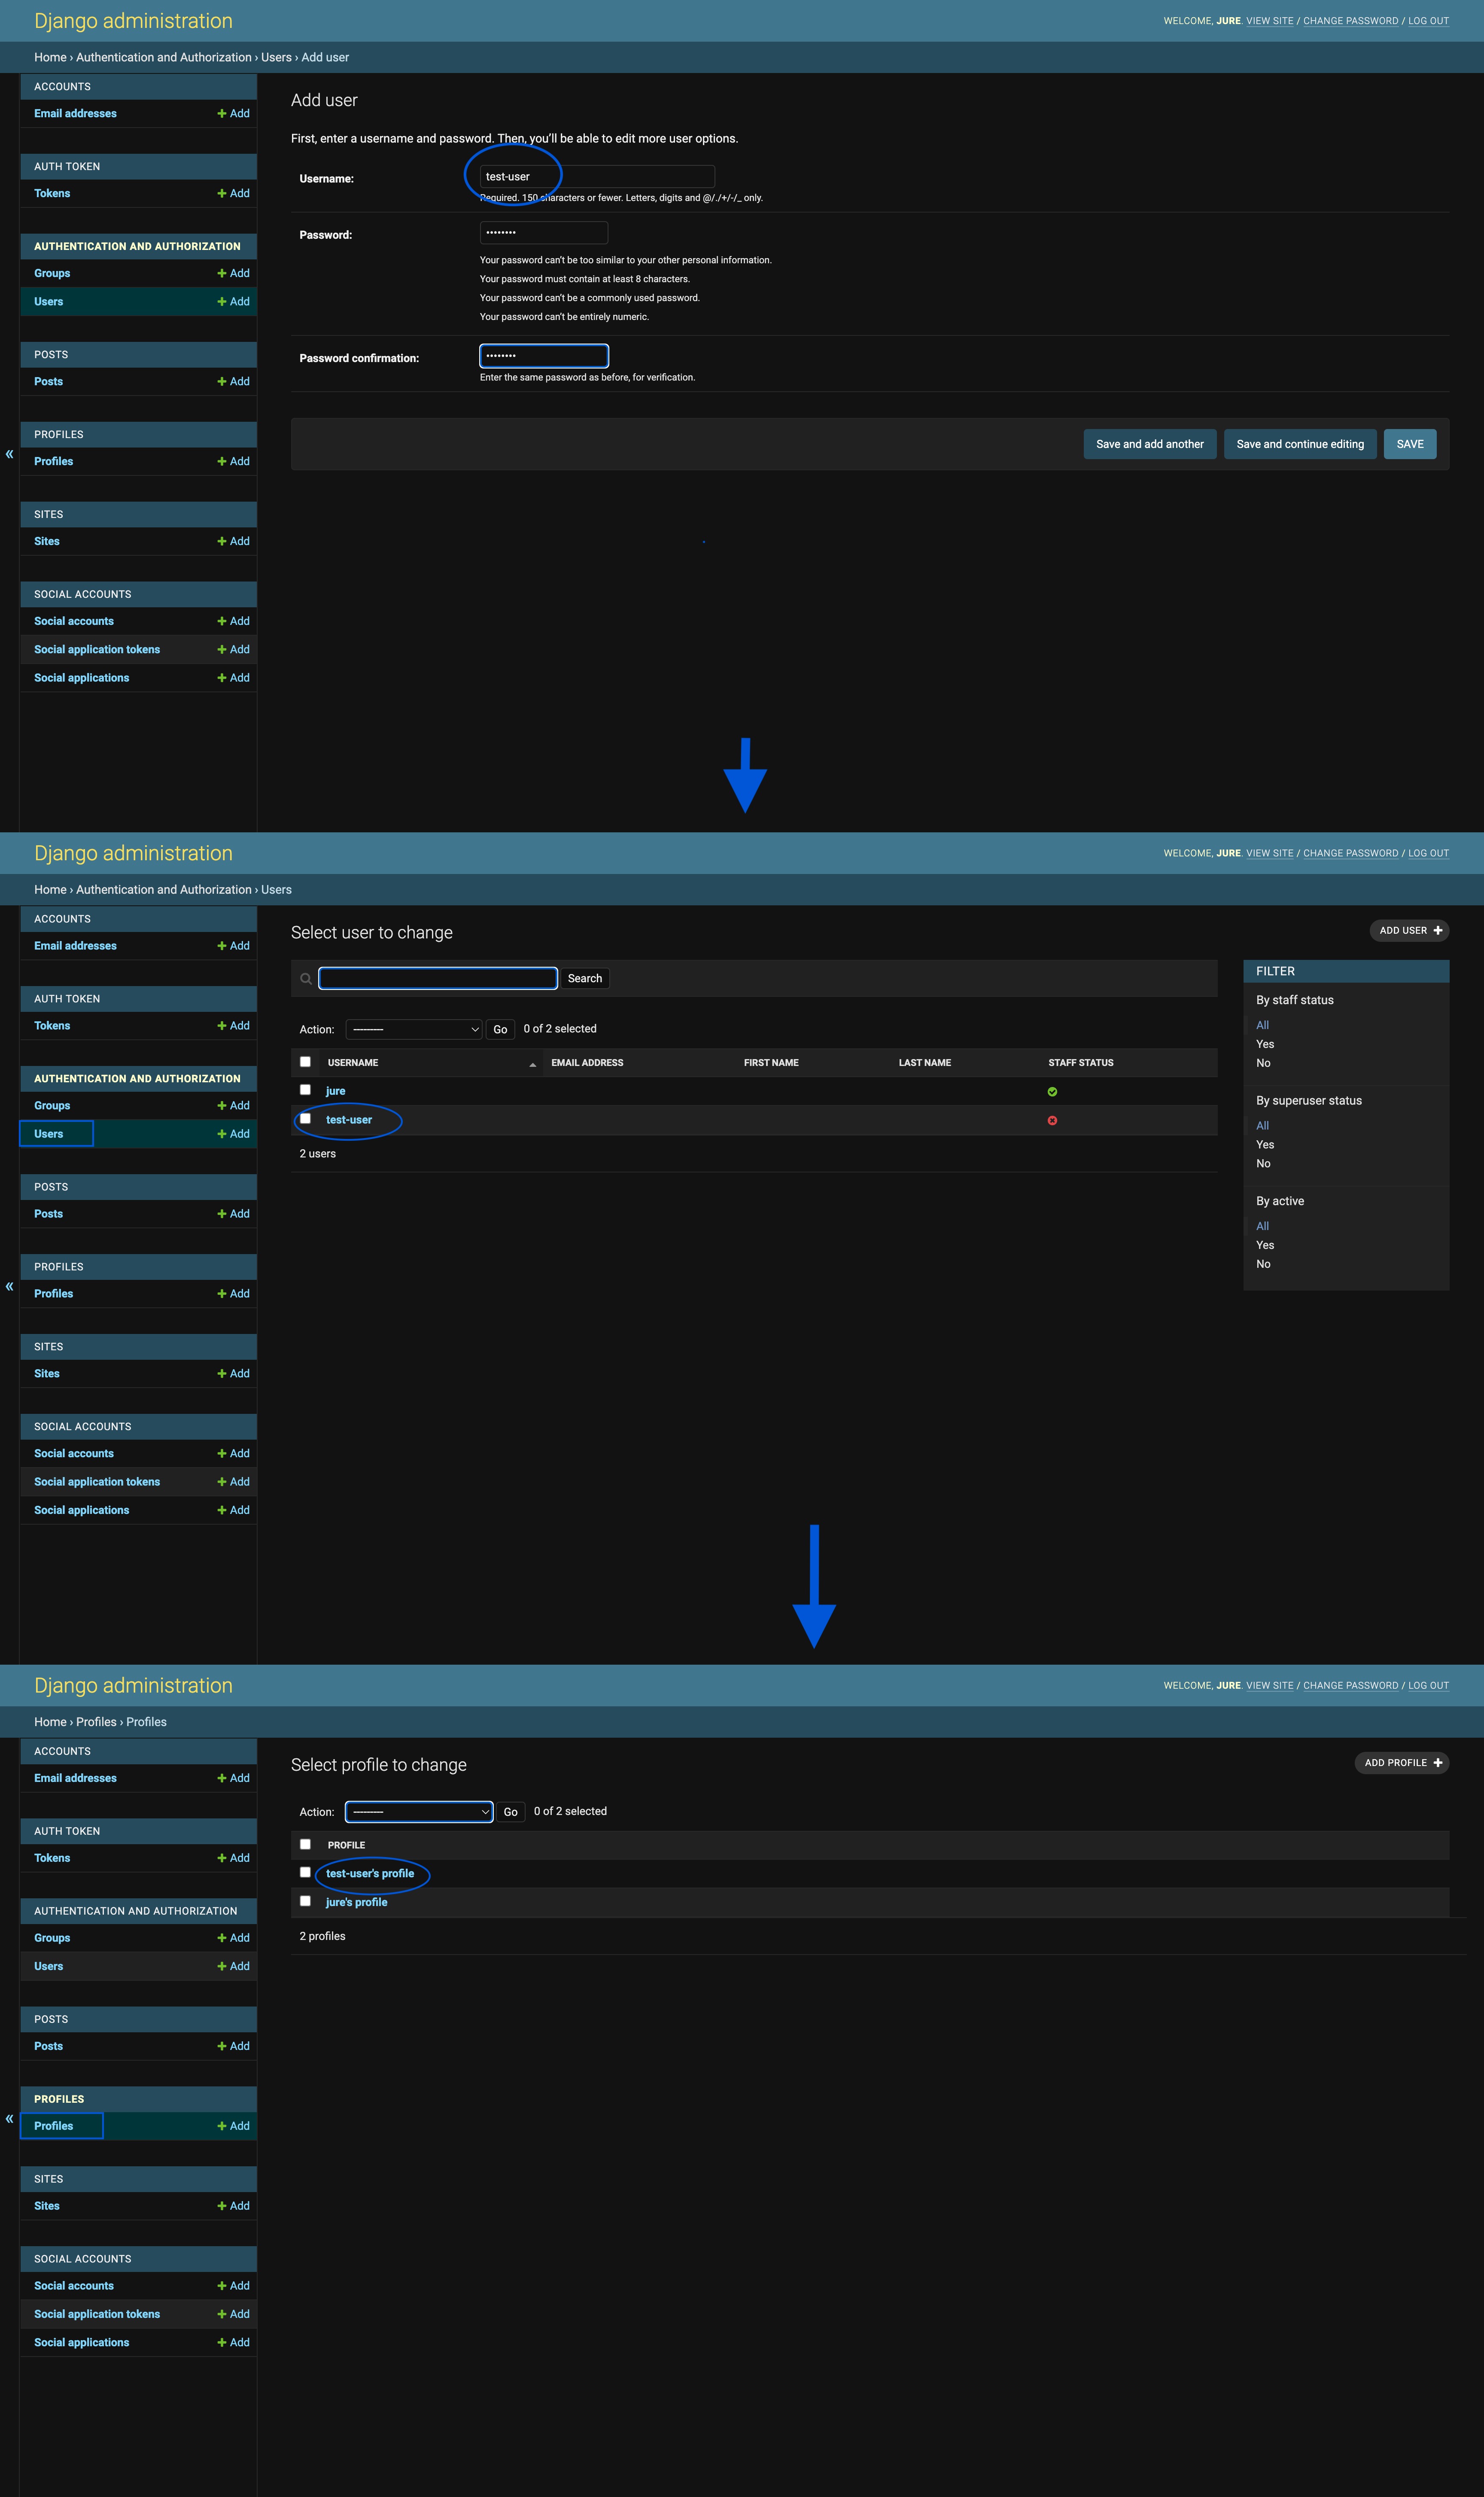The height and width of the screenshot is (2497, 1484).
Task: Click Users breadcrumb on Add user page
Action: tap(276, 58)
